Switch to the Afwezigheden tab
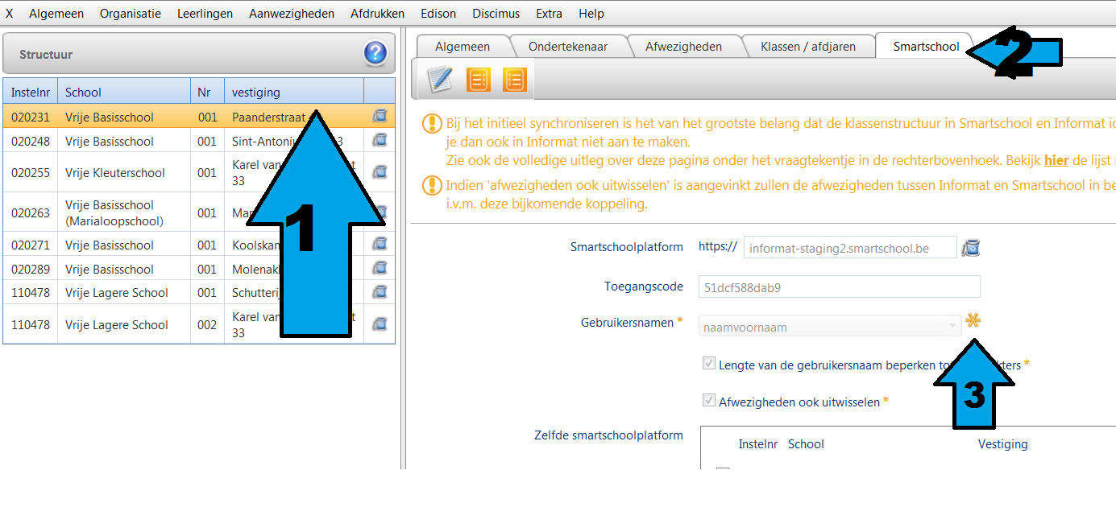This screenshot has height=507, width=1116. tap(683, 47)
